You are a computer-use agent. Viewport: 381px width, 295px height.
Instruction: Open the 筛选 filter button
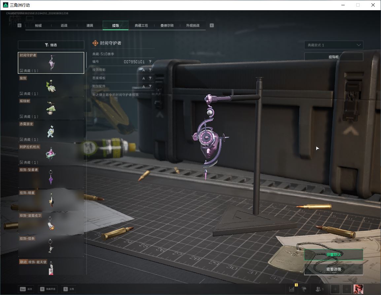click(x=51, y=45)
